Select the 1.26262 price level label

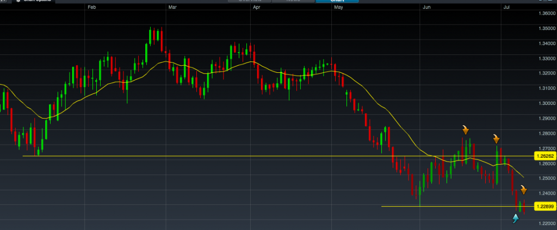[x=544, y=156]
